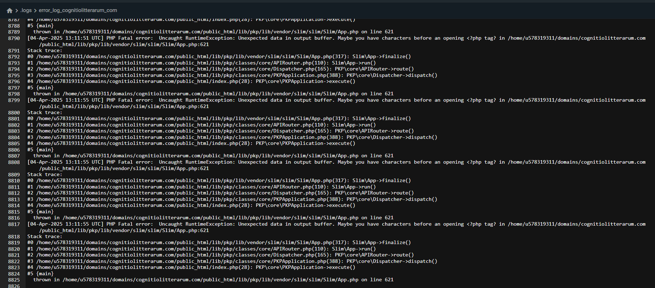Click line number 8818

tap(14, 237)
